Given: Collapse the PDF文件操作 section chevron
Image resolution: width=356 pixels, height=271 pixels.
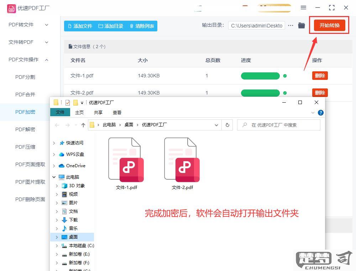Looking at the screenshot, I should click(47, 60).
